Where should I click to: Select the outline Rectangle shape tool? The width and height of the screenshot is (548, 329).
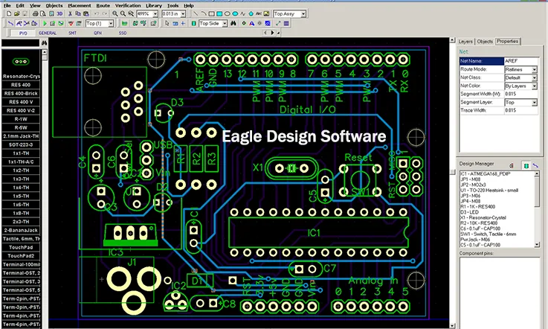pyautogui.click(x=211, y=13)
